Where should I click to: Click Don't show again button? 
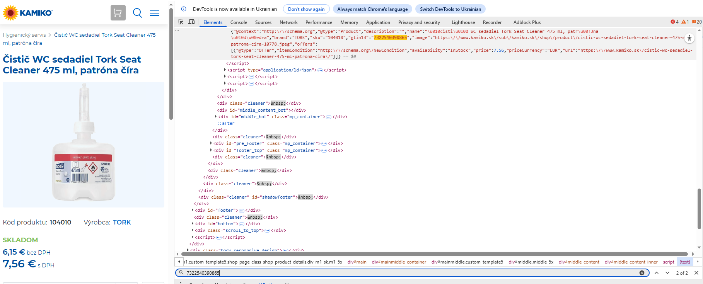(306, 9)
